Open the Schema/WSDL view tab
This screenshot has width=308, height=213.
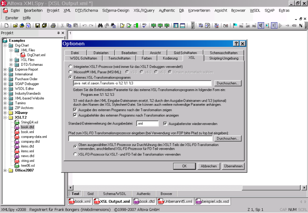click(114, 194)
